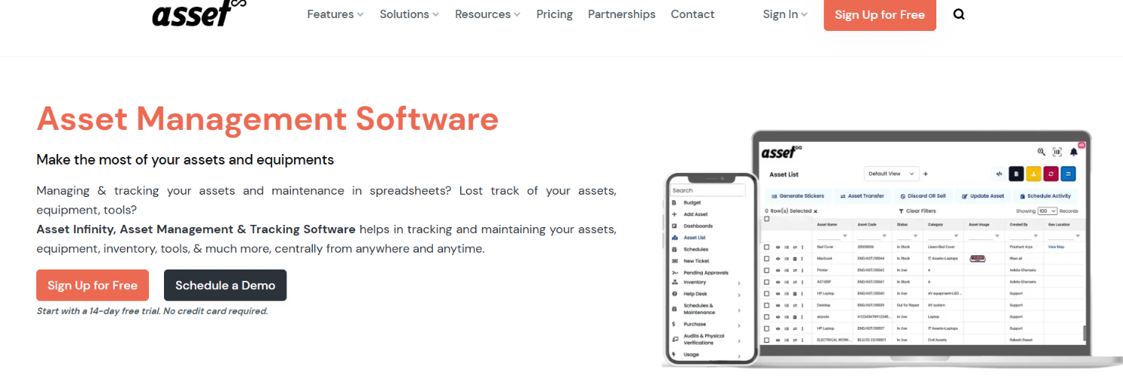Check the Macbook row checkbox
The width and height of the screenshot is (1123, 391).
pyautogui.click(x=767, y=259)
